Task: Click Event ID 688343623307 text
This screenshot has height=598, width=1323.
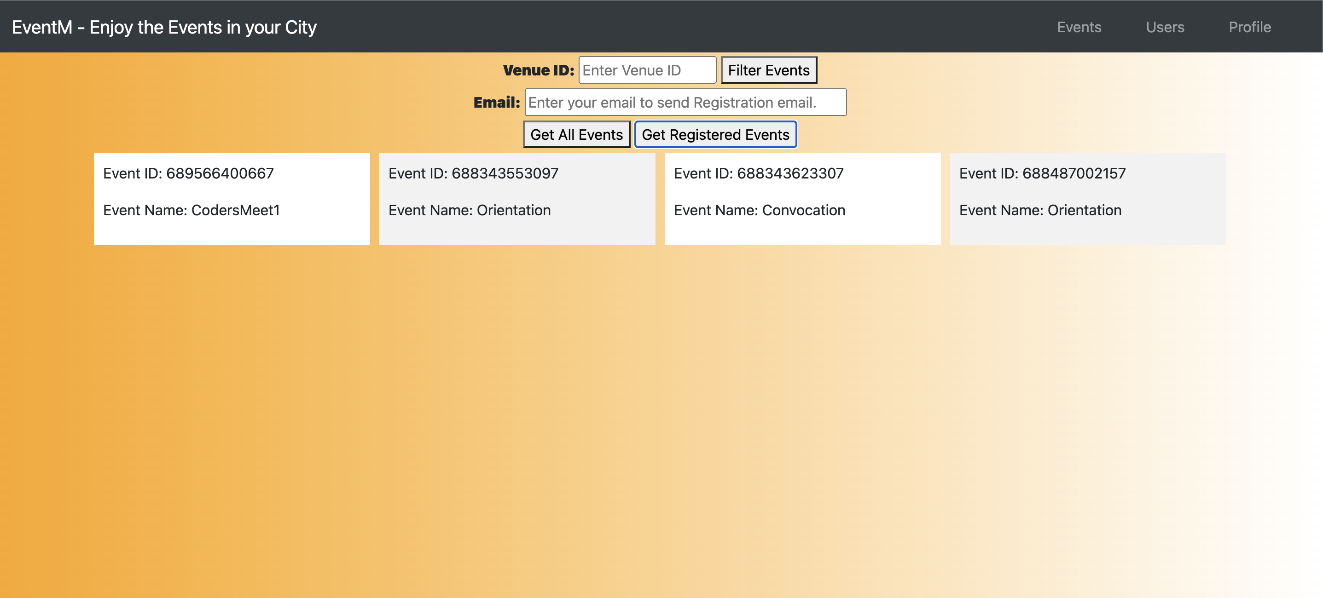Action: (x=758, y=173)
